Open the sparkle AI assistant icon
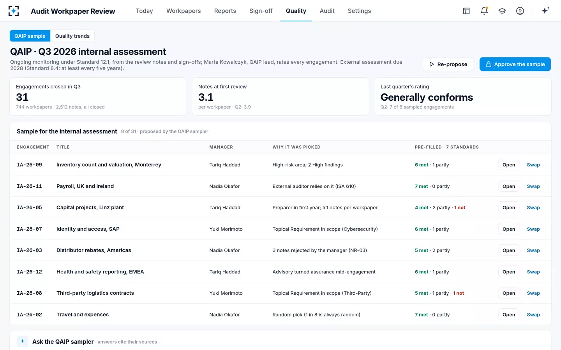The width and height of the screenshot is (561, 350). 545,10
